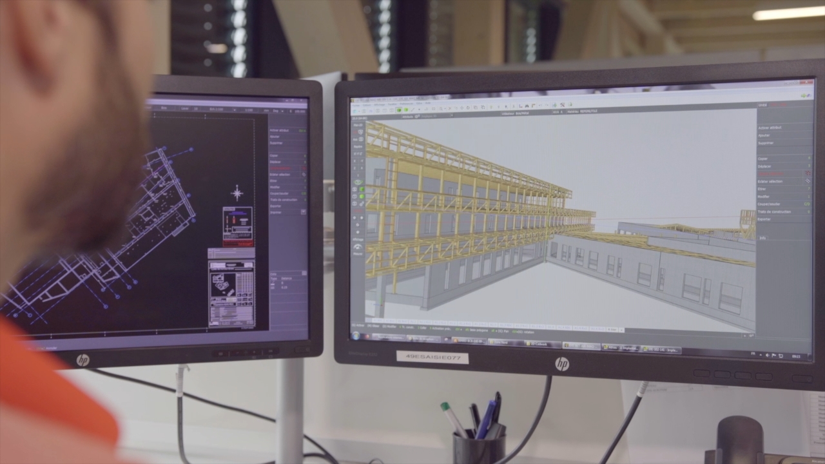Click Etirer in the right monitor panel

(x=762, y=189)
